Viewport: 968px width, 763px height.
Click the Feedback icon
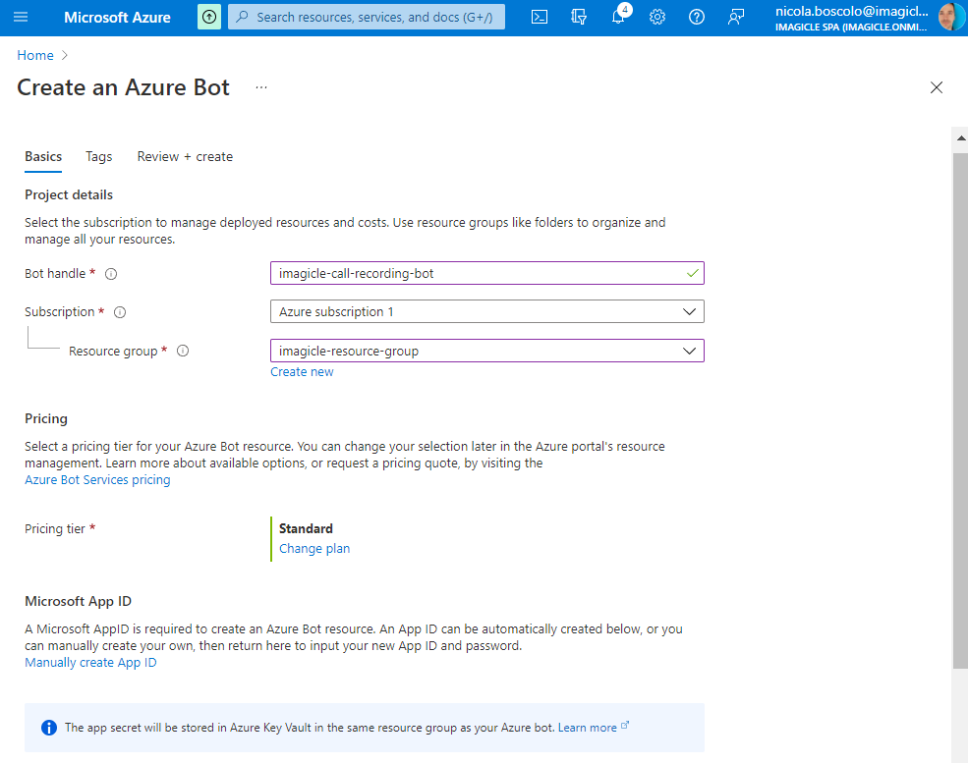click(736, 17)
